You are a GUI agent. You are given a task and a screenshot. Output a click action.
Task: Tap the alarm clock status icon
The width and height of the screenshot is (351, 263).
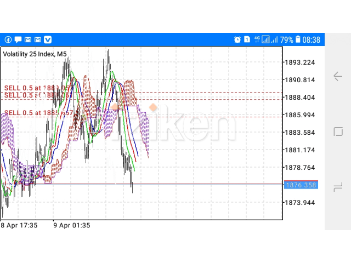click(x=237, y=39)
